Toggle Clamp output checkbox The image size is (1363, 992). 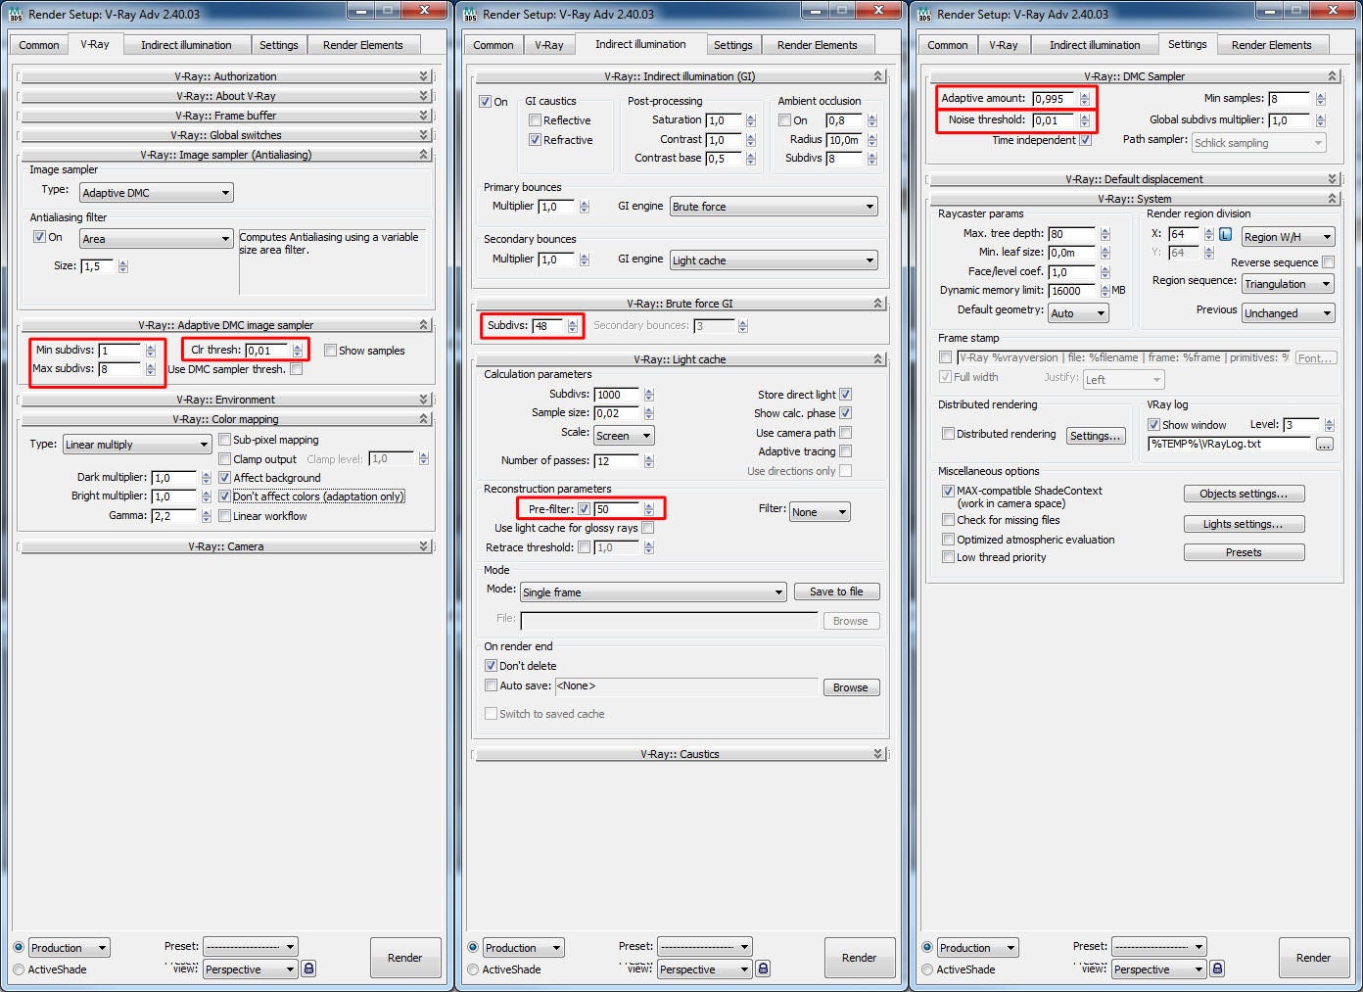coord(224,458)
